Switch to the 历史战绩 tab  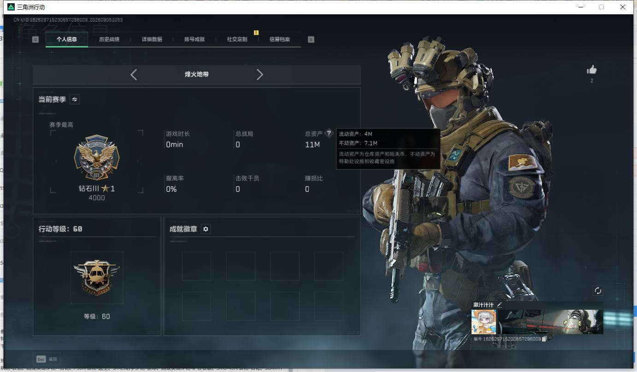click(x=109, y=40)
